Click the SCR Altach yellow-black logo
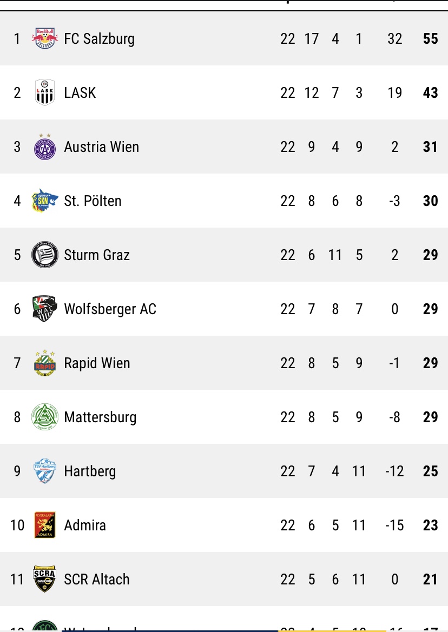Image resolution: width=448 pixels, height=632 pixels. 45,579
